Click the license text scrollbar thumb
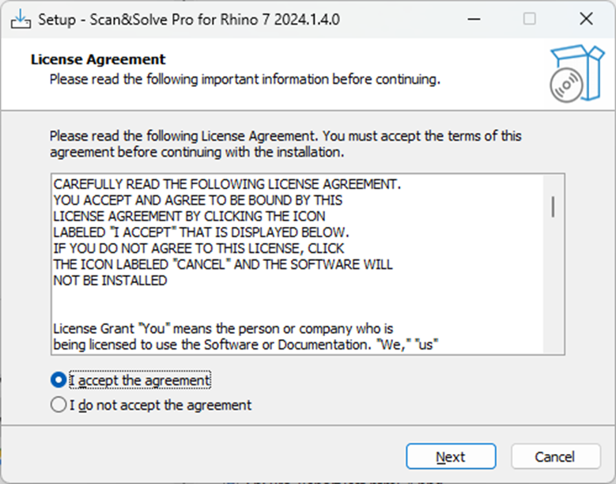The width and height of the screenshot is (616, 484). 554,206
